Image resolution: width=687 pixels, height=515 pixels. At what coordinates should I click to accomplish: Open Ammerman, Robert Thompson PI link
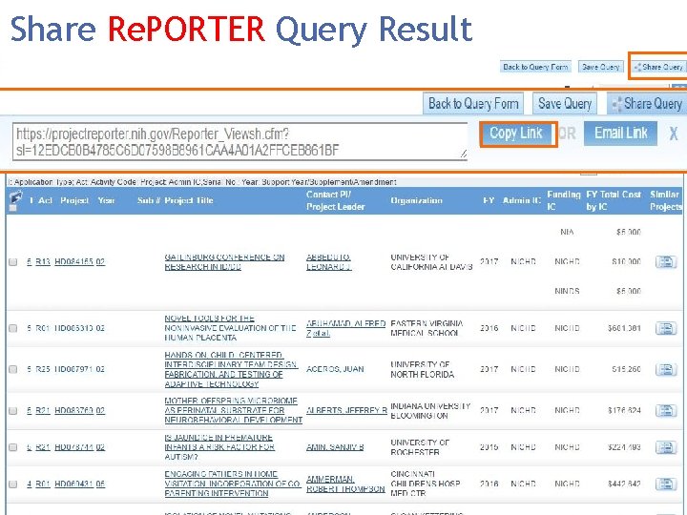click(345, 484)
